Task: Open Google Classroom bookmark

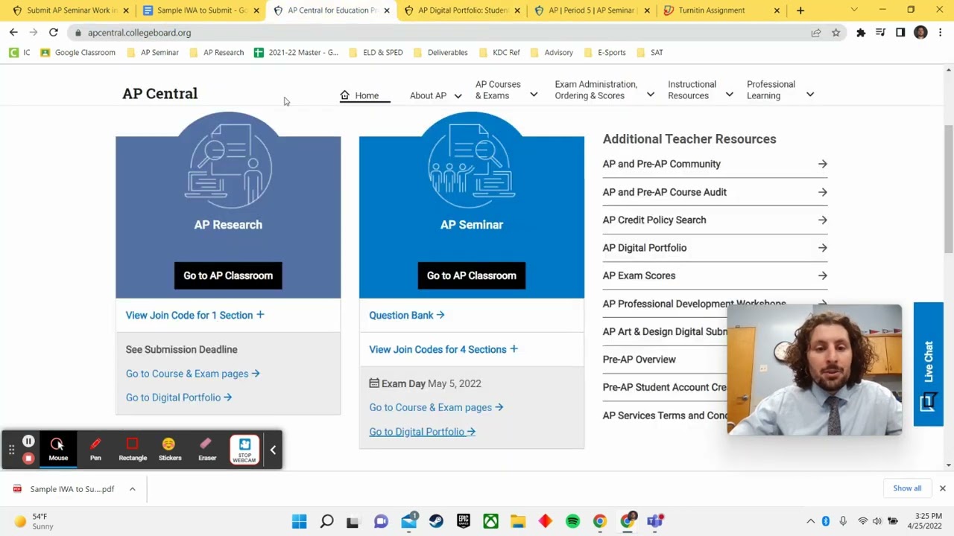Action: [78, 52]
